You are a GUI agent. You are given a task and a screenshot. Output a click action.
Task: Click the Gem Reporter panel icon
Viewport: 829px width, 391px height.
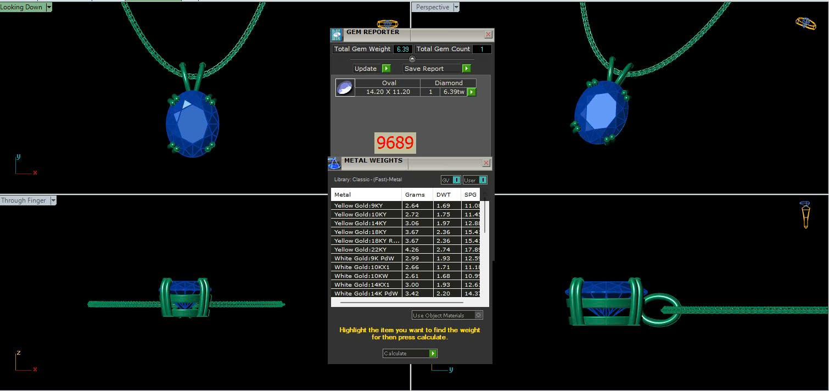pyautogui.click(x=336, y=35)
